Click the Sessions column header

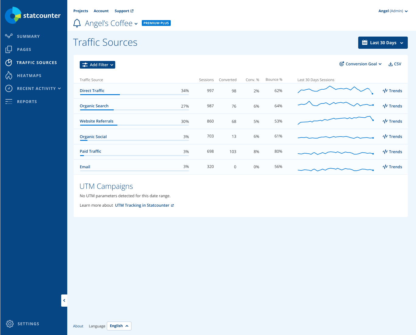point(206,80)
